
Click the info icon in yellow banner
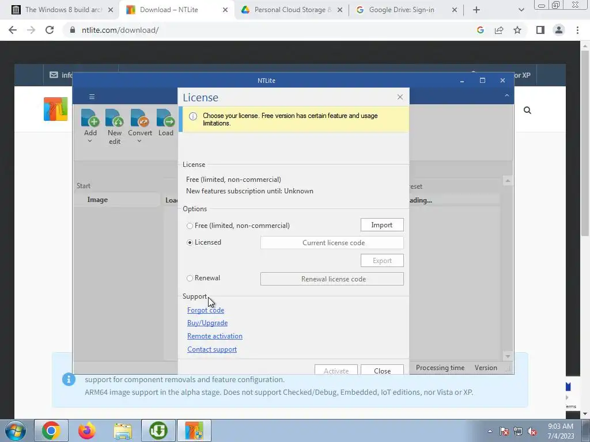click(x=193, y=116)
